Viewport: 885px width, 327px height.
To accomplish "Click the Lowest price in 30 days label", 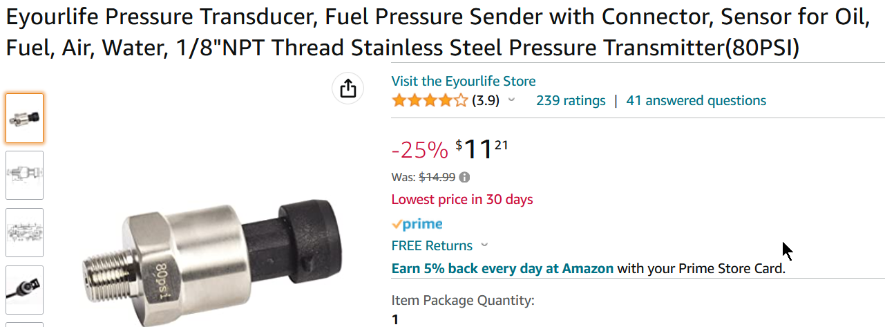I will coord(462,200).
